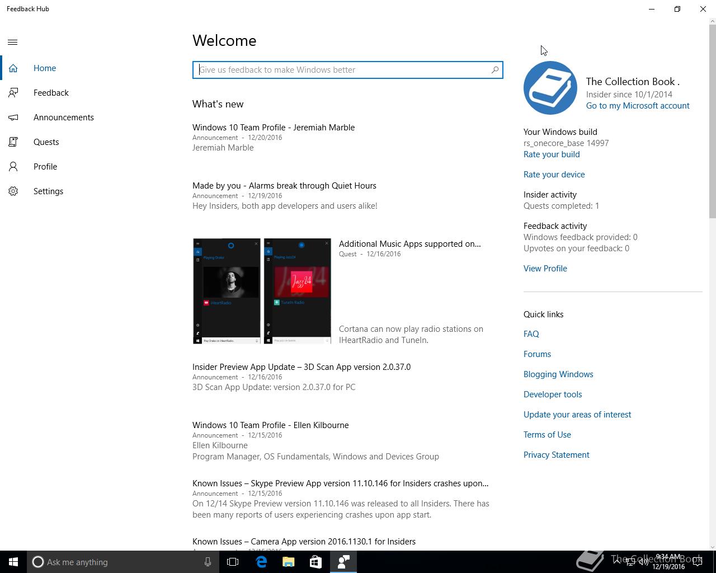
Task: Click the Settings gear icon
Action: click(x=13, y=191)
